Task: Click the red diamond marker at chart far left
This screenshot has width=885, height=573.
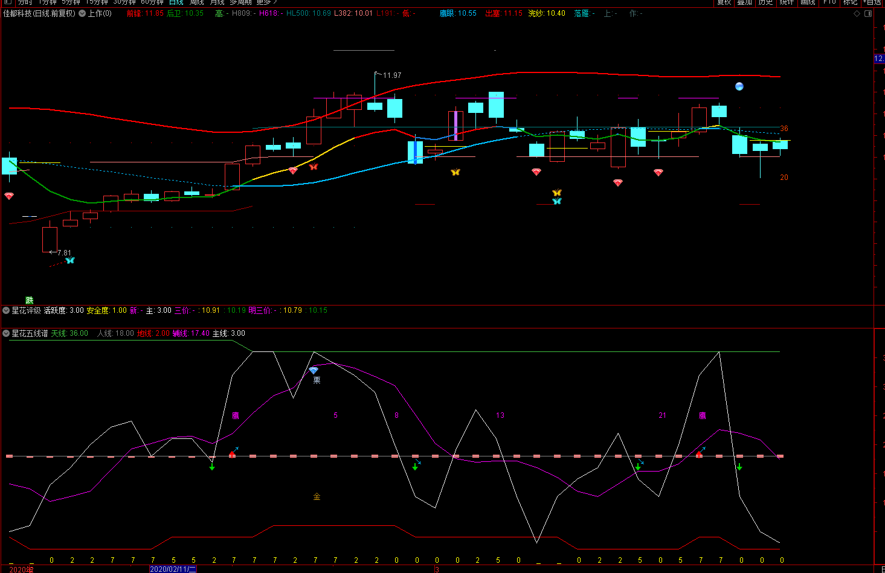Action: 9,196
